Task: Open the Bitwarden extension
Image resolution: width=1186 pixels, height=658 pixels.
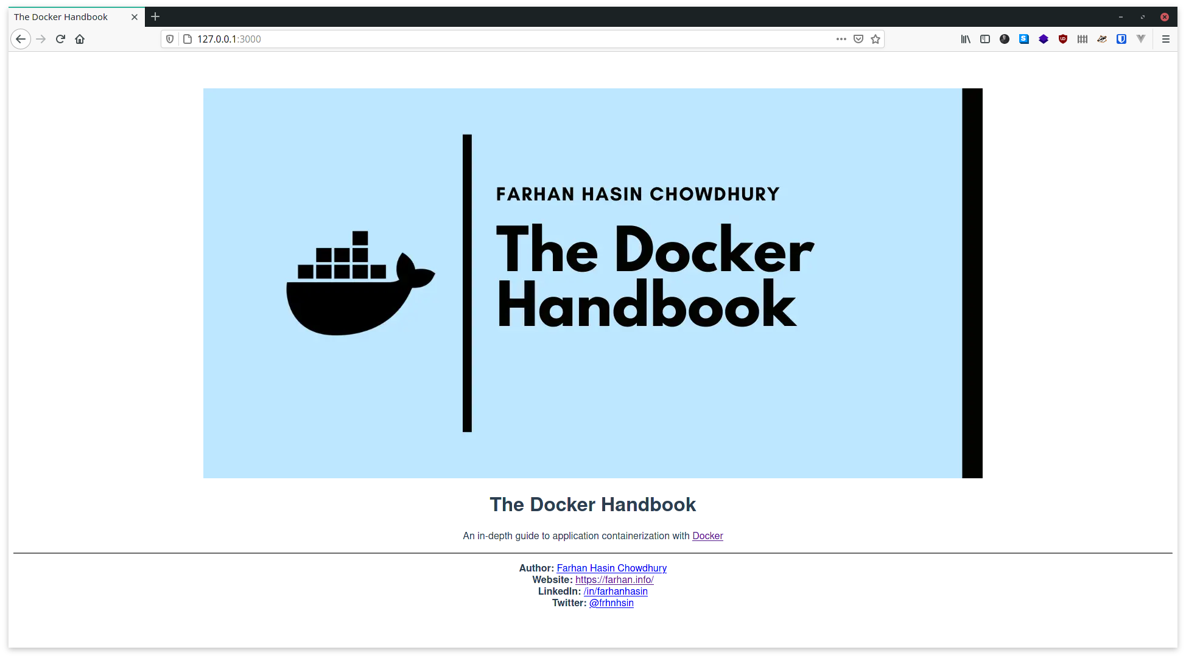Action: [1121, 39]
